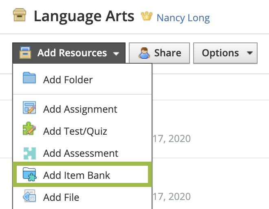Expand the Options dropdown arrow

click(249, 53)
